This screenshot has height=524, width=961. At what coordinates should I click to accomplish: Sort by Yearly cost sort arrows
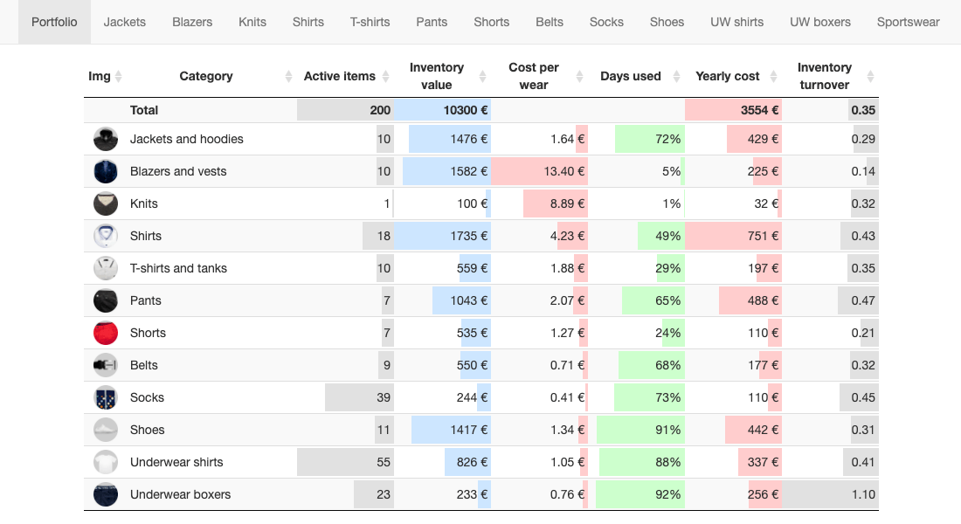775,77
